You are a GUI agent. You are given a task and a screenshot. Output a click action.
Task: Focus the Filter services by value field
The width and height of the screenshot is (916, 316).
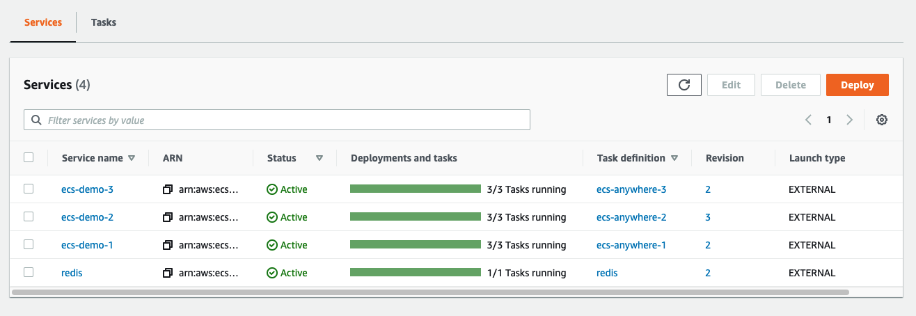(277, 120)
